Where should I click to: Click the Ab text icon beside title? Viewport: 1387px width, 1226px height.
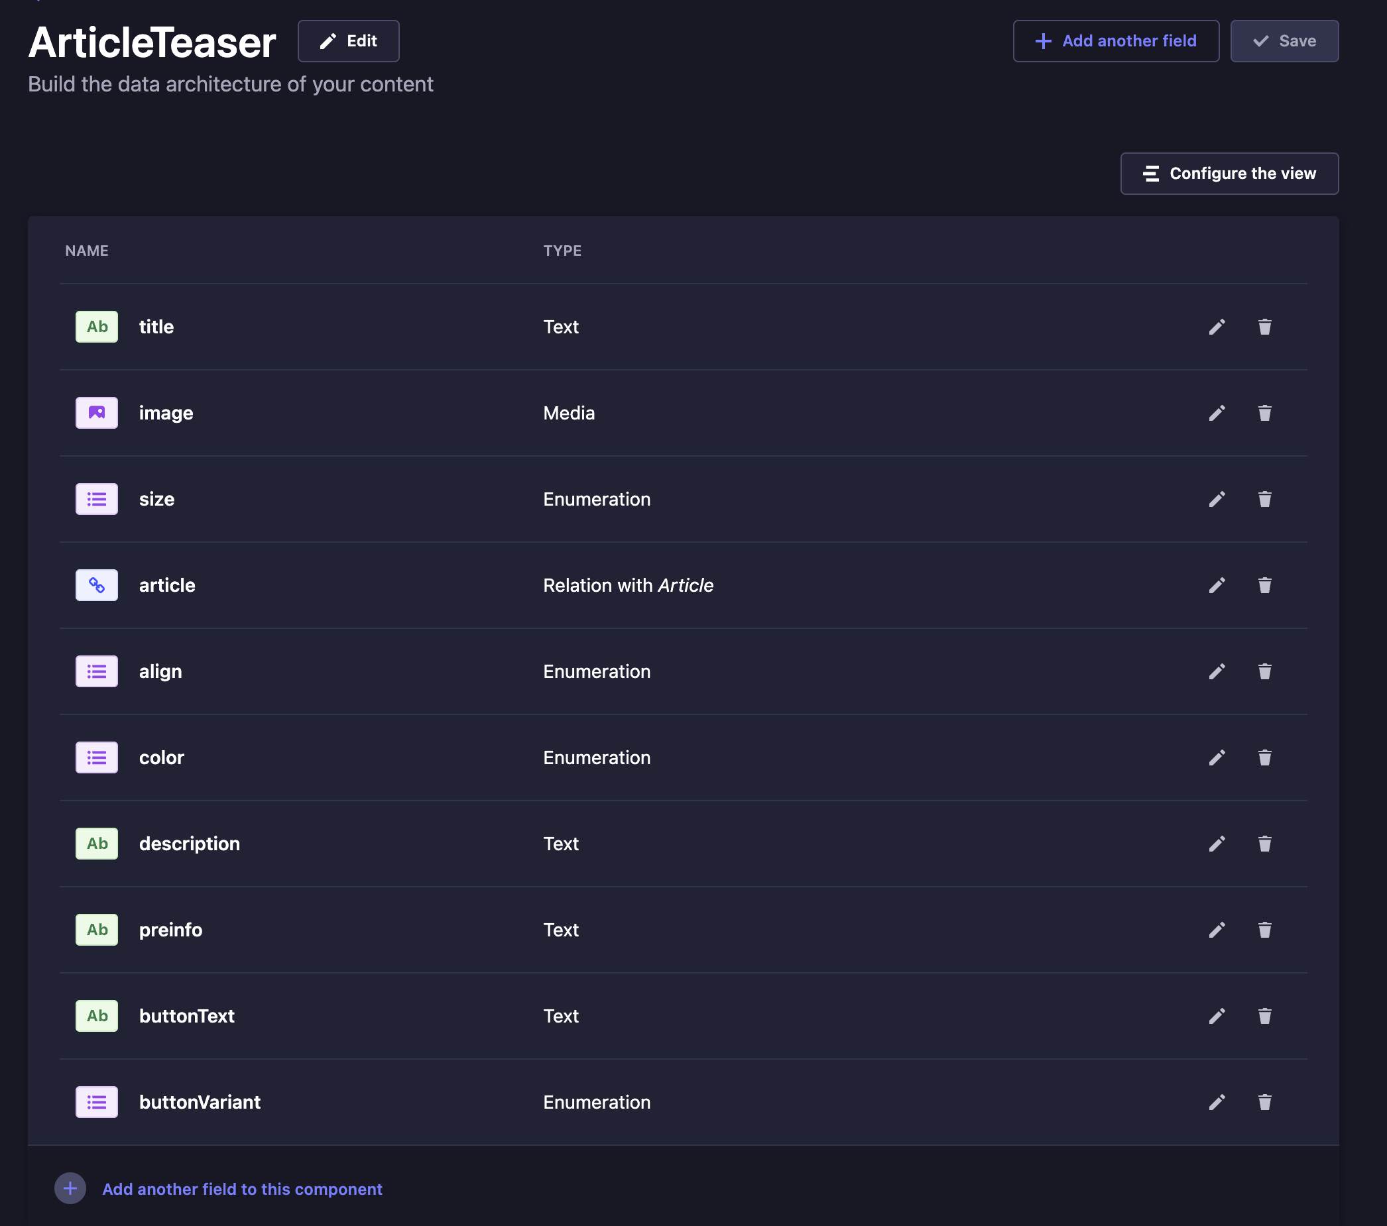click(96, 327)
